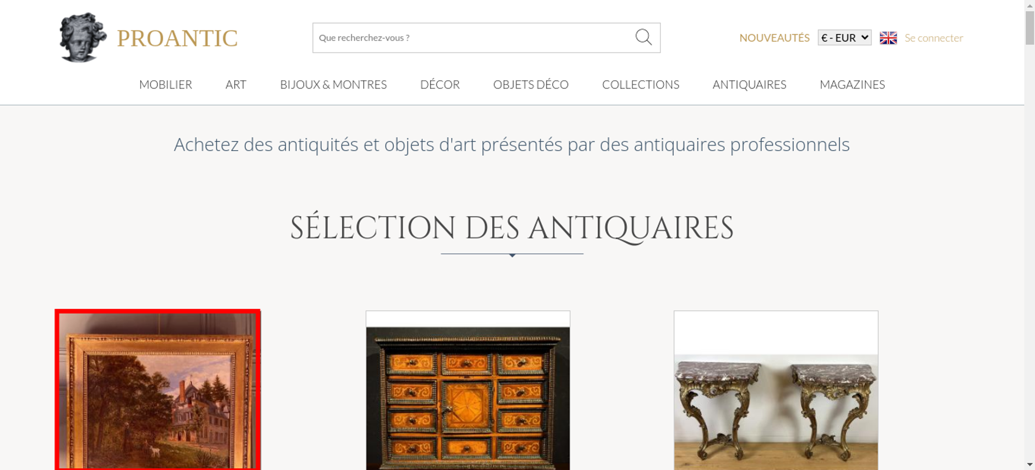Open the inlaid cabinet thumbnail
1035x470 pixels.
(468, 390)
